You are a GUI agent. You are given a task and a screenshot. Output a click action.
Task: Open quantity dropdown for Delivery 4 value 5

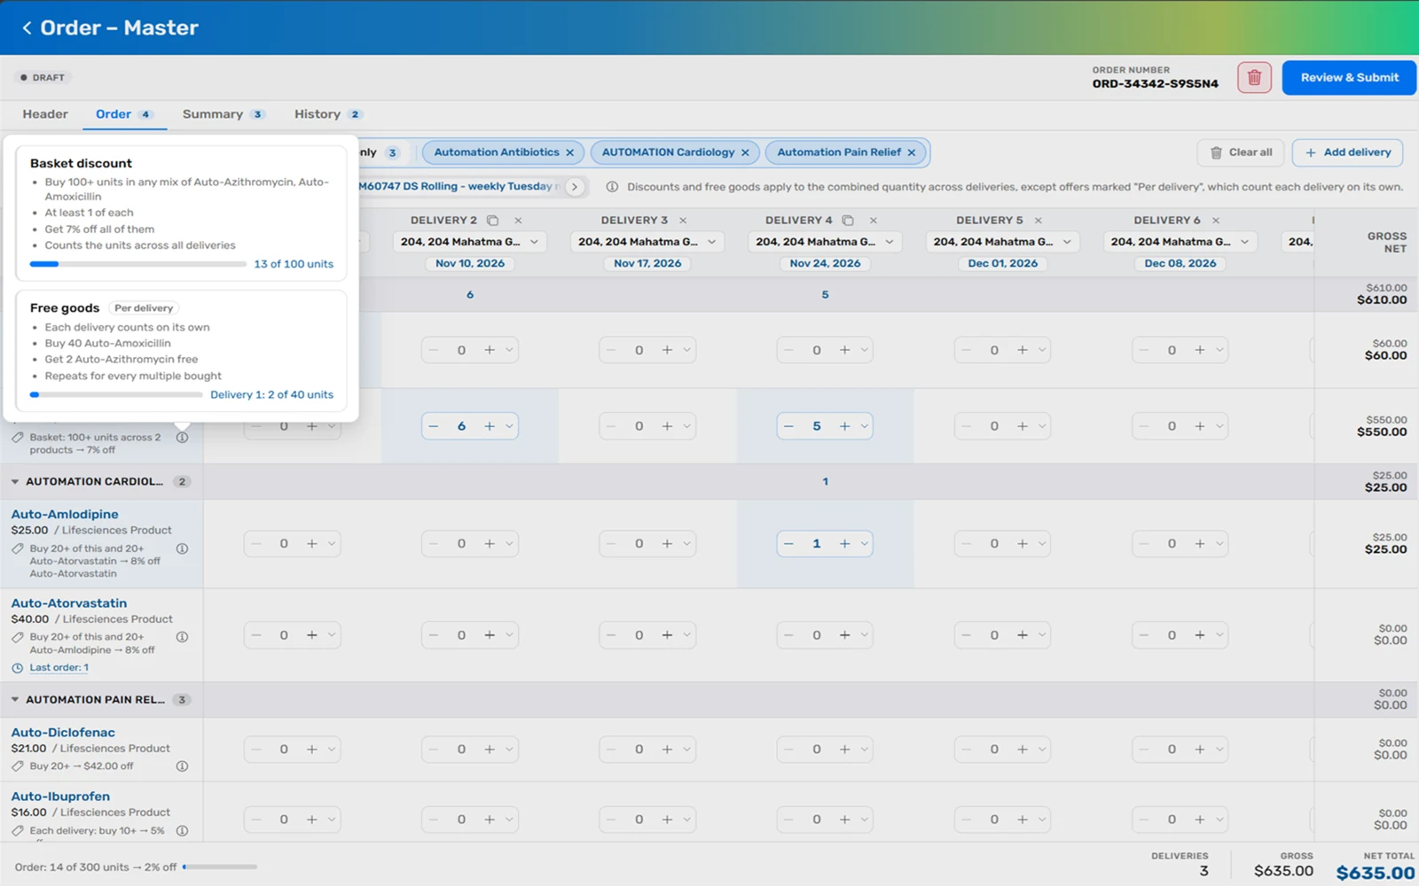click(x=865, y=426)
